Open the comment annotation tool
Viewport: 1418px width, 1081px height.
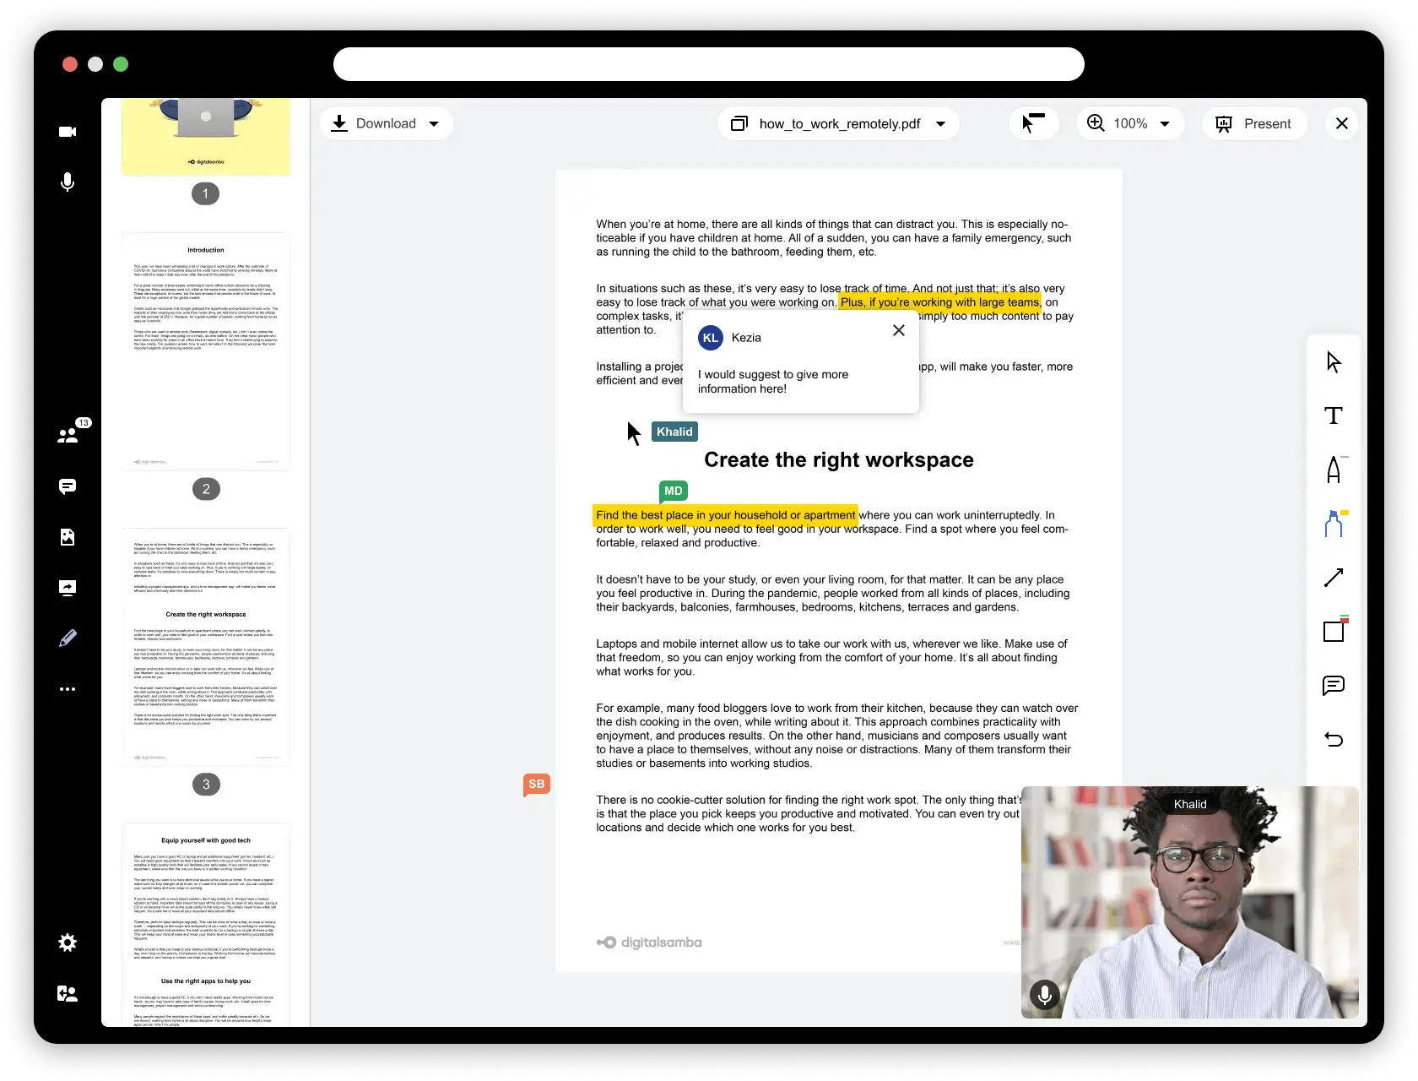(x=1334, y=686)
